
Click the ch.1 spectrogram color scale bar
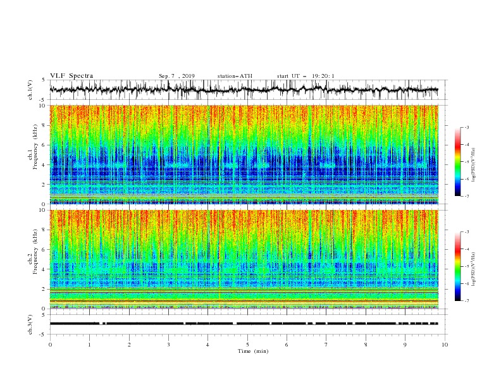tap(457, 162)
